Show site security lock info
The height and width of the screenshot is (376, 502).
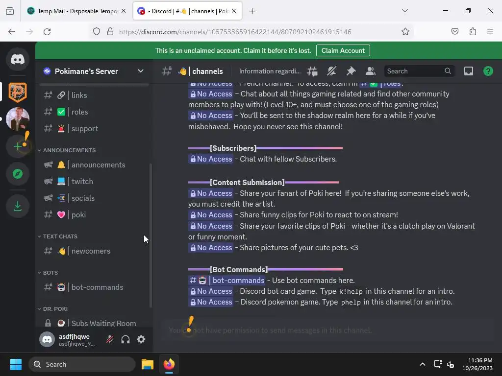[x=110, y=32]
